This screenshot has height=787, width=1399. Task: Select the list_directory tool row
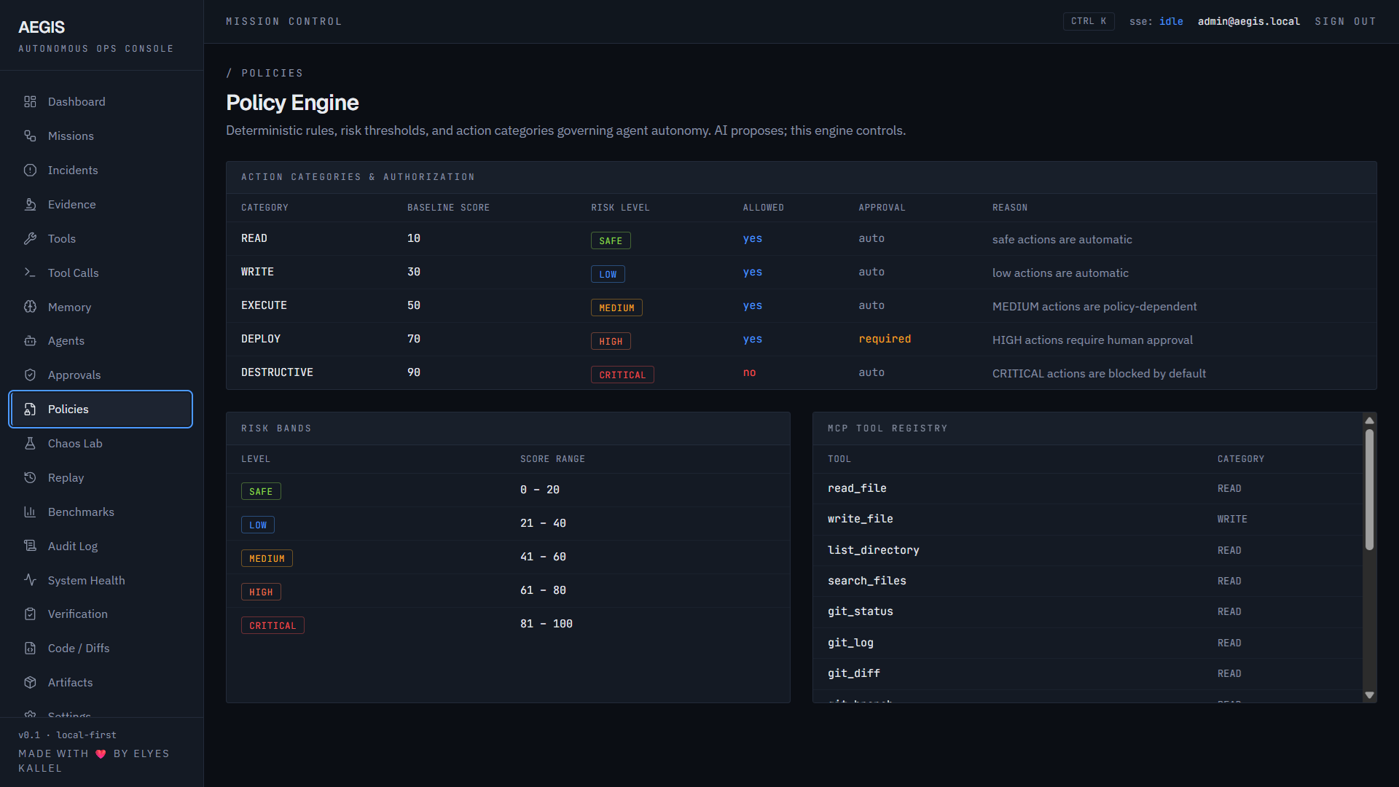[1087, 550]
